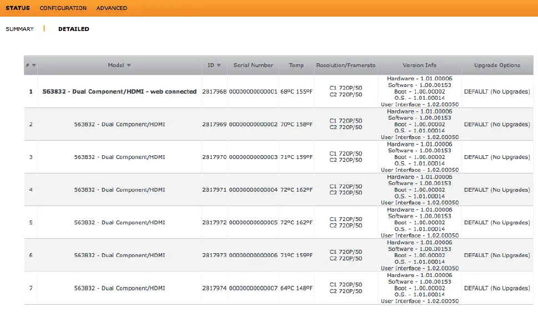Click row 3 Boot version 1.00.00002
This screenshot has width=538, height=313.
pos(420,157)
